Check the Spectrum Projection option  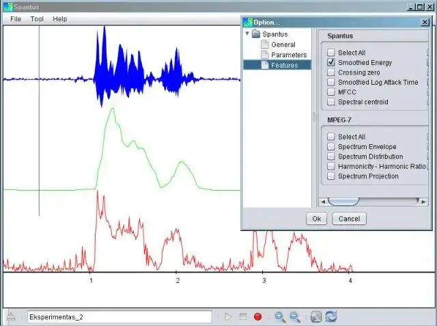330,176
